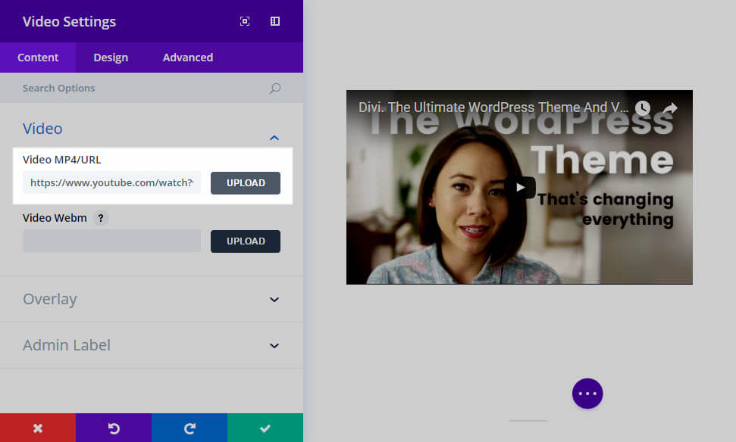This screenshot has height=442, width=736.
Task: Play the YouTube video preview
Action: click(520, 188)
